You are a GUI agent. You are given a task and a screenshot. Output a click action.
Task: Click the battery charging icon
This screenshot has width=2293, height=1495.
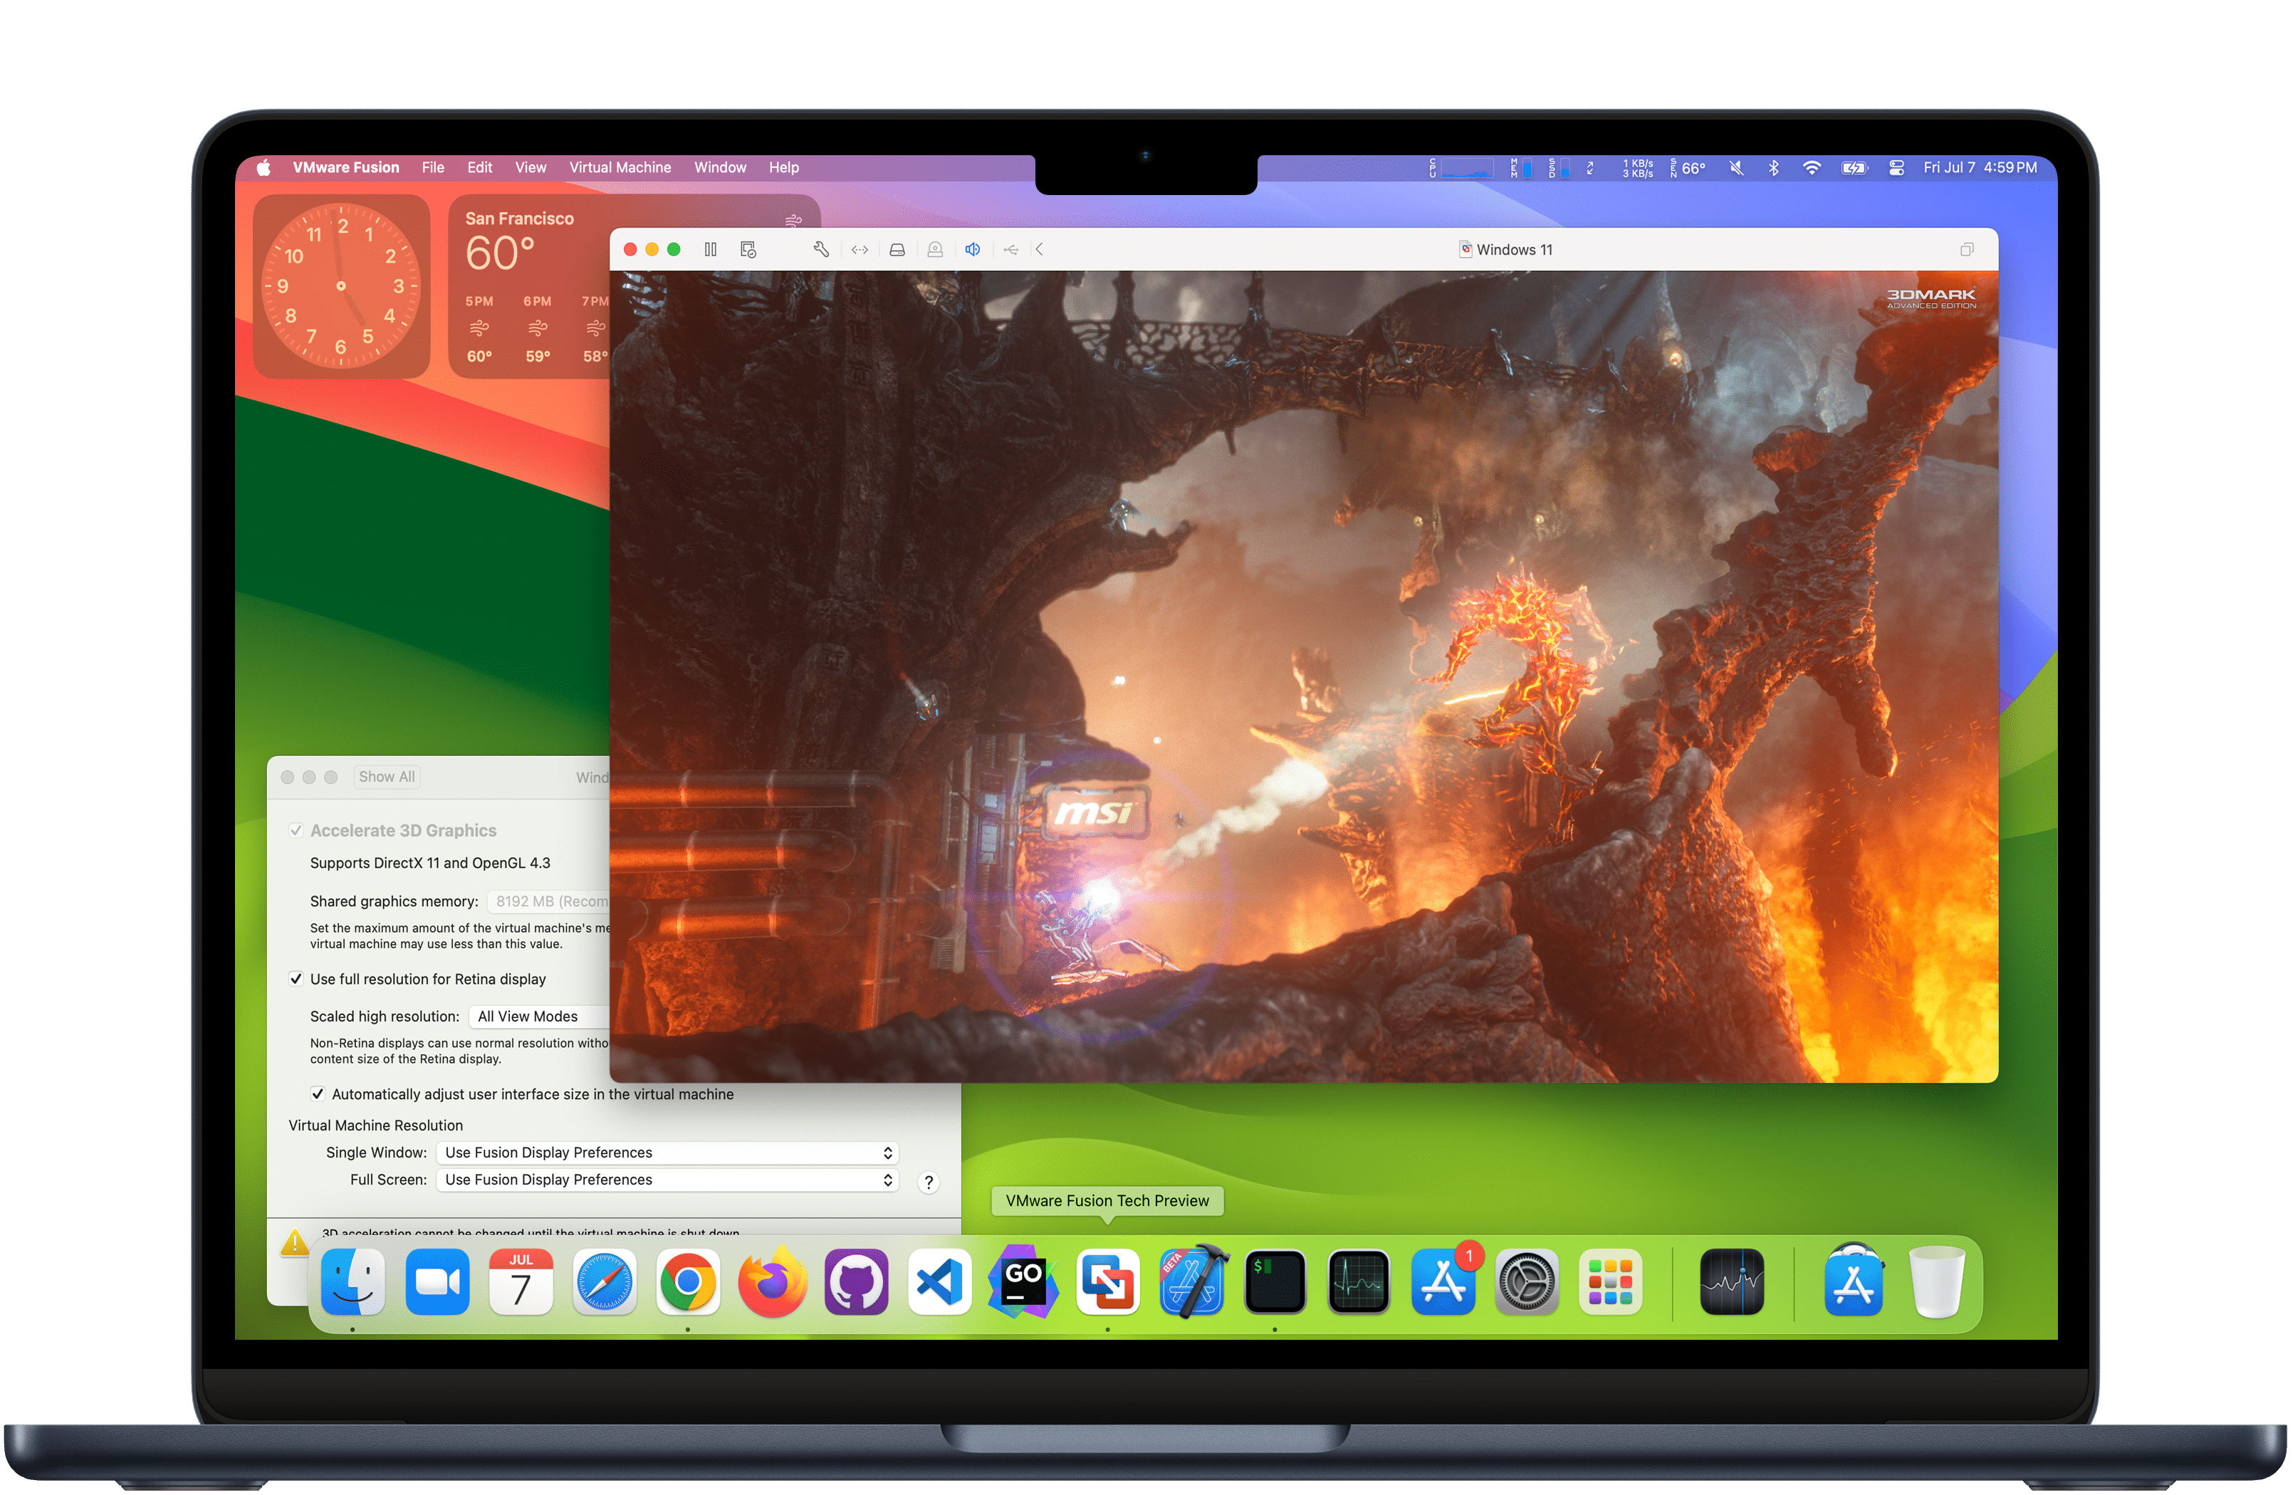pos(1854,167)
